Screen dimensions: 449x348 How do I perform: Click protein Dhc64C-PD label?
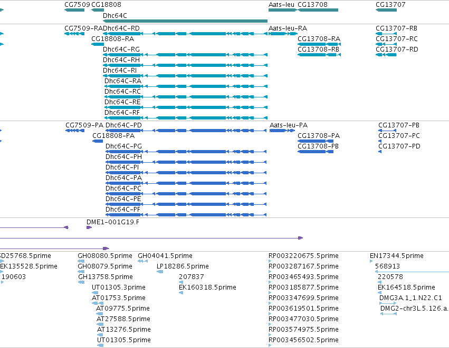[x=123, y=125]
